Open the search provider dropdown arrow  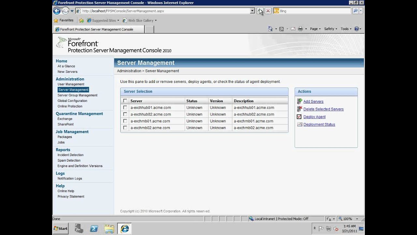point(361,11)
